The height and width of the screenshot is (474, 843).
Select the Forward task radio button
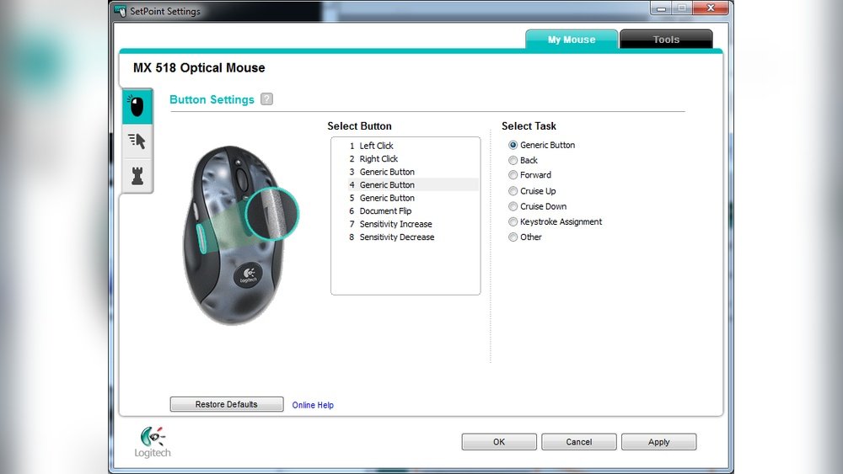coord(513,175)
